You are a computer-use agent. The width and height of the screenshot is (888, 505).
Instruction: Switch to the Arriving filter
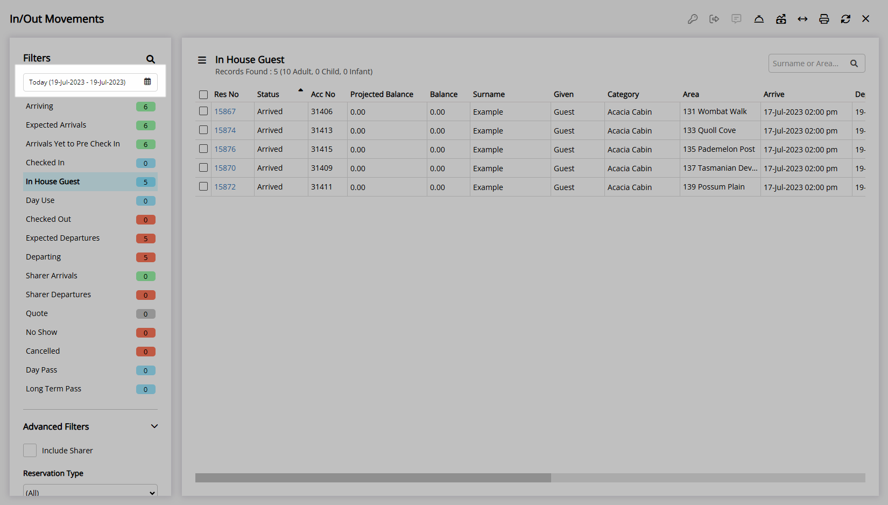pos(40,106)
